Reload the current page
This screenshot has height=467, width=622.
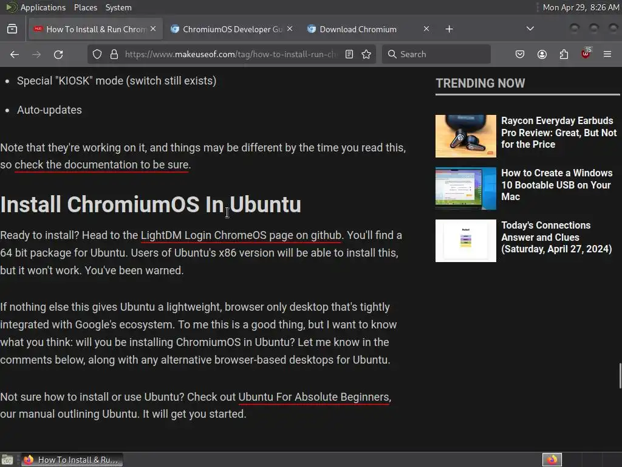[58, 54]
